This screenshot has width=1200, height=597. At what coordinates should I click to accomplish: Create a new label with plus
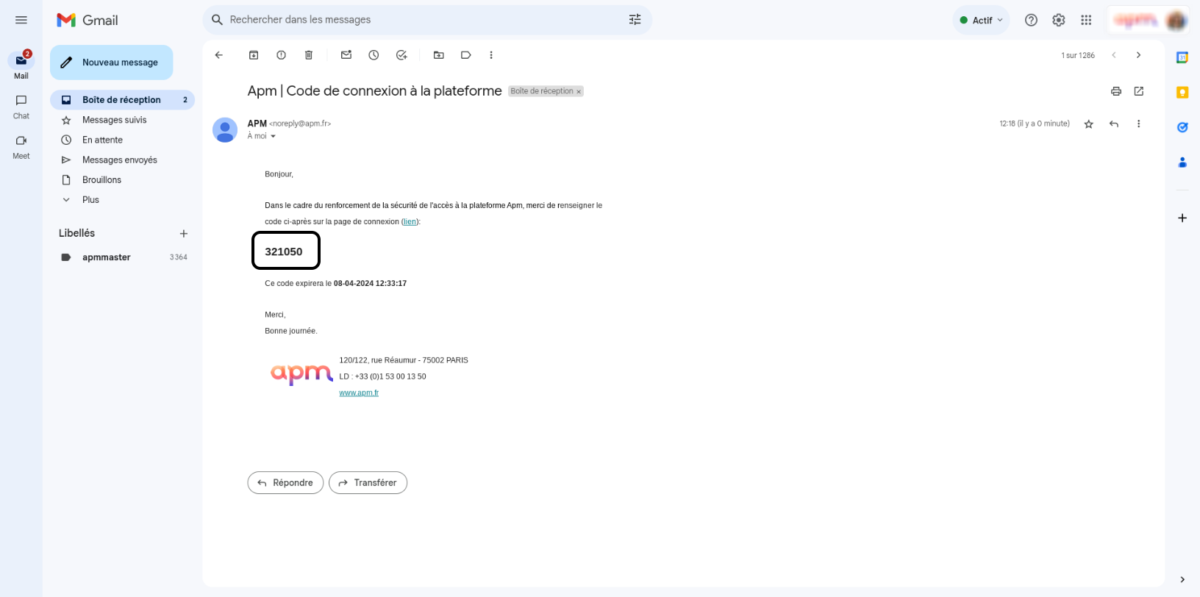(x=184, y=234)
